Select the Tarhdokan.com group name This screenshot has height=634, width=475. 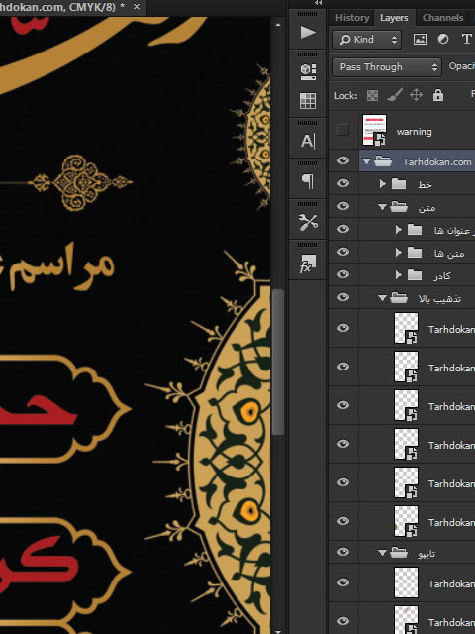pyautogui.click(x=436, y=162)
